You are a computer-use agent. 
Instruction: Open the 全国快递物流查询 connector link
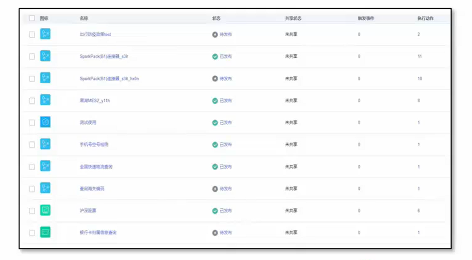(x=96, y=167)
